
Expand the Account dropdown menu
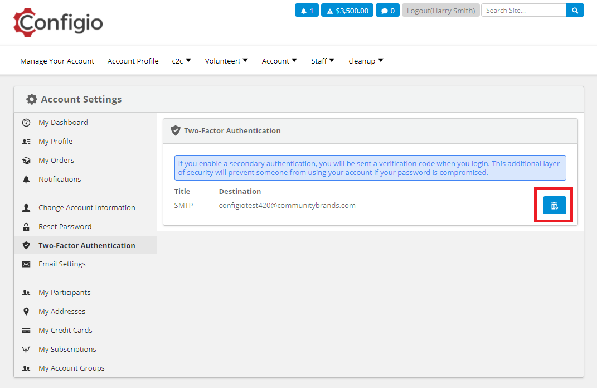click(279, 61)
